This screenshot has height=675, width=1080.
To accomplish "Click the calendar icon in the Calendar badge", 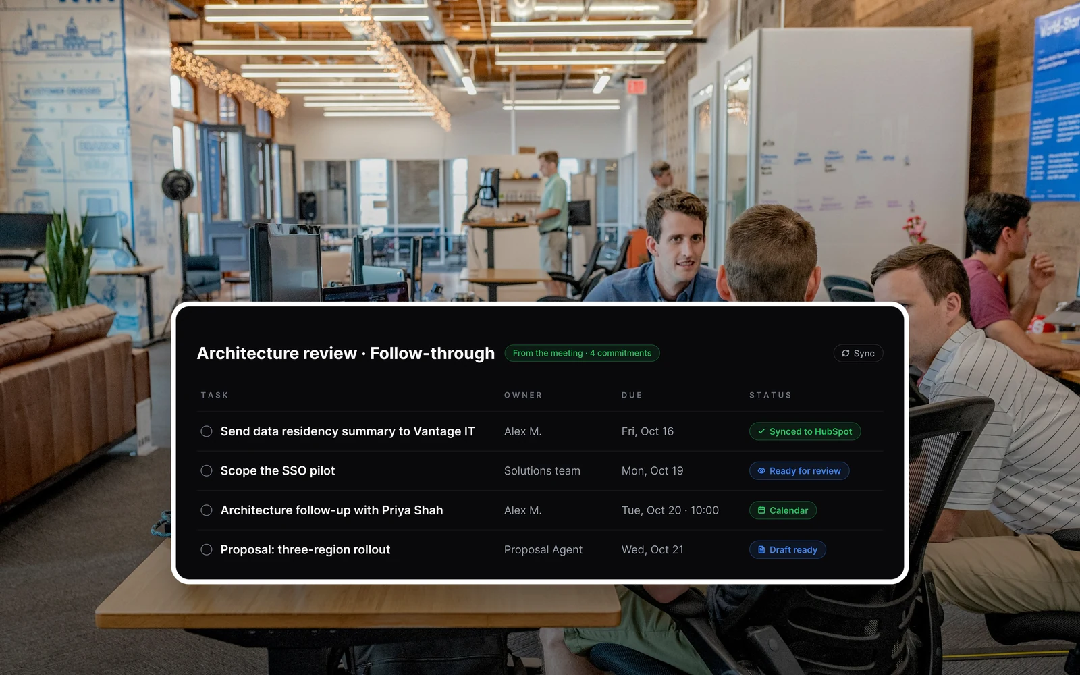I will click(x=761, y=510).
